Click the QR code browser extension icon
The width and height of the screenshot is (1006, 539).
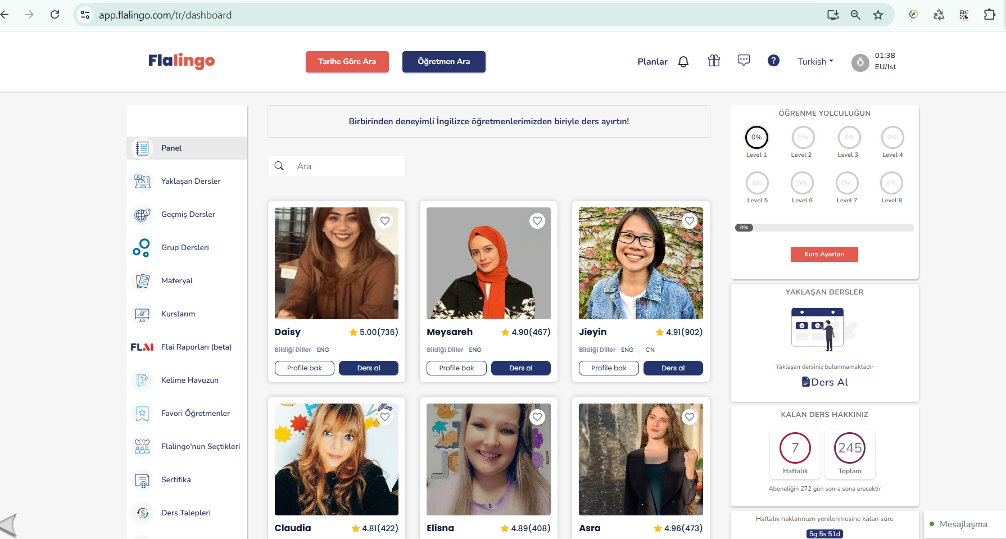(x=964, y=15)
